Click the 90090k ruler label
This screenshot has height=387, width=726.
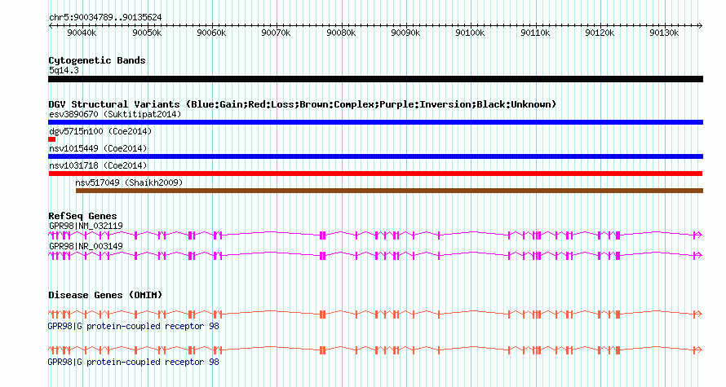[x=405, y=33]
